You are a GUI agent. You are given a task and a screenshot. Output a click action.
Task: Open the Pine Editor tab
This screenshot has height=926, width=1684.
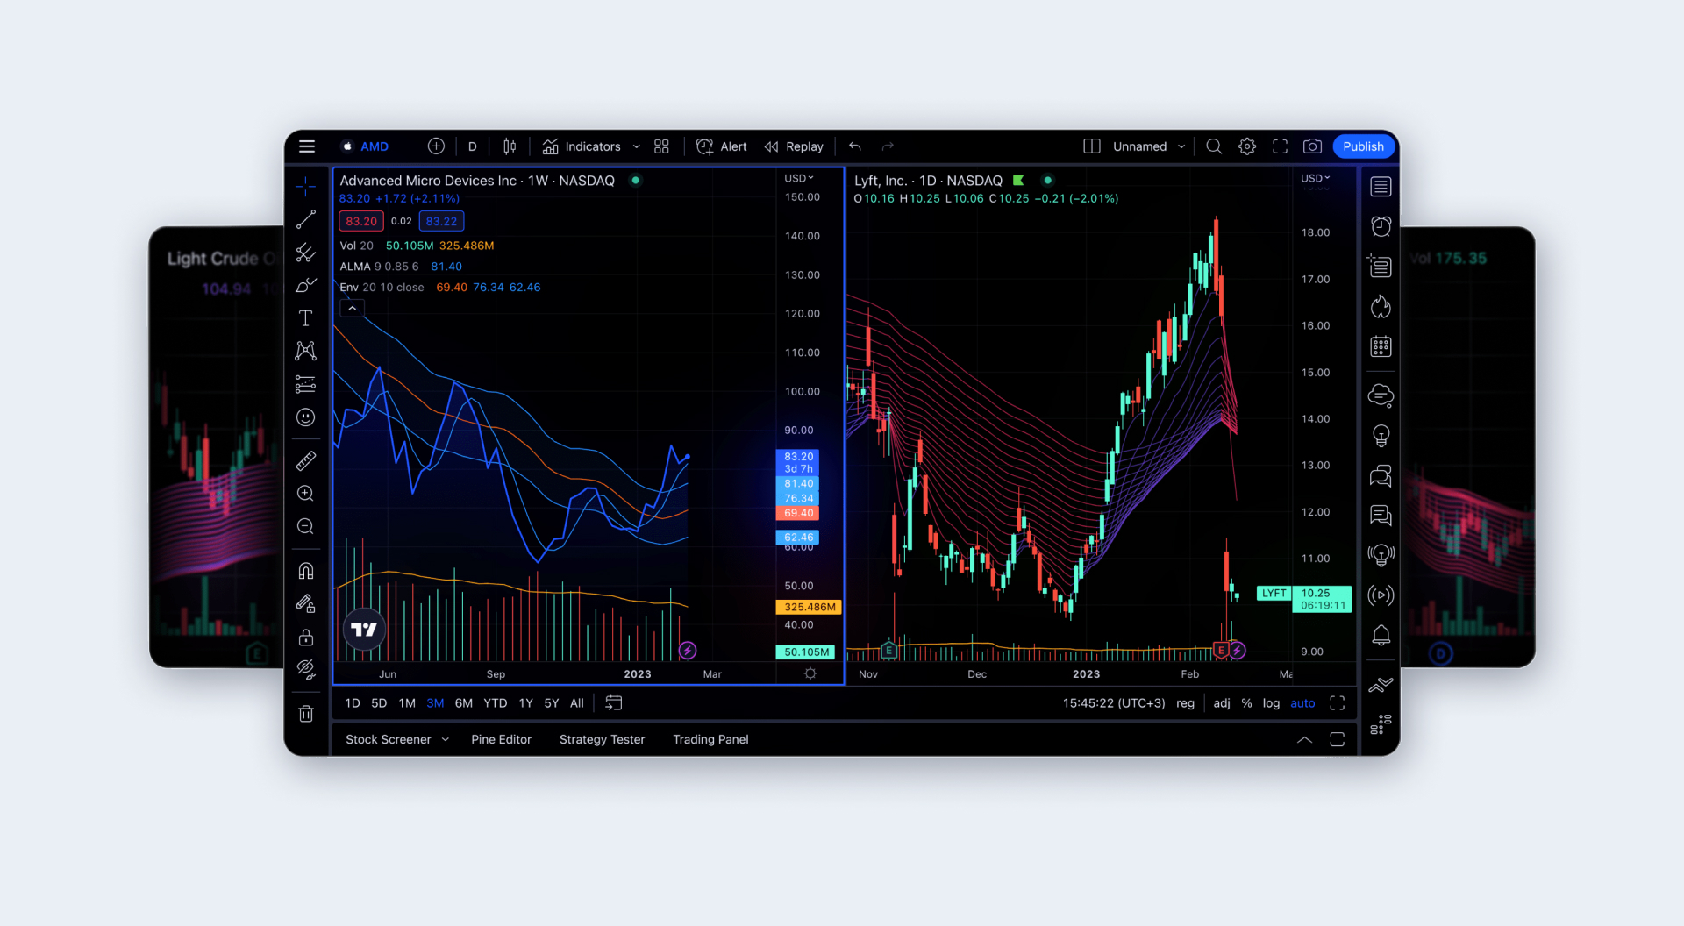(501, 739)
